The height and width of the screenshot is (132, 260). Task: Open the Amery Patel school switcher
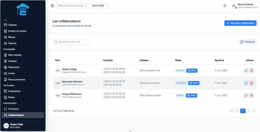23,126
